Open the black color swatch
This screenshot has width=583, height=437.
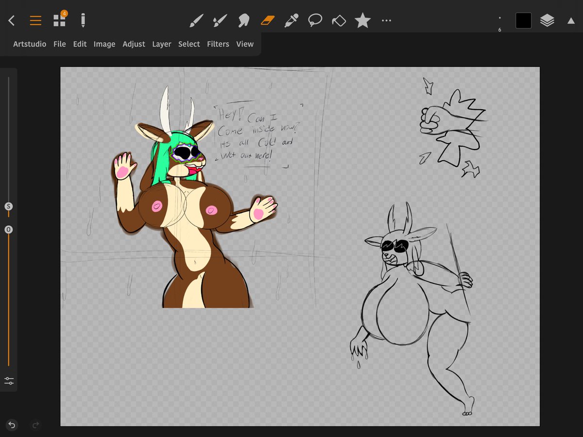pyautogui.click(x=523, y=20)
